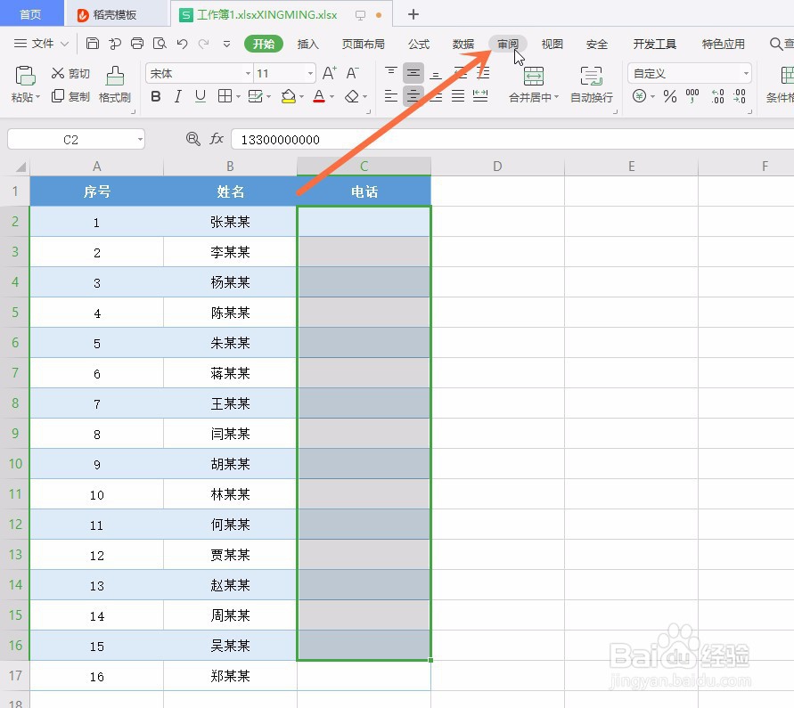Image resolution: width=794 pixels, height=708 pixels.
Task: Open the 视图 ribbon tab
Action: [x=552, y=44]
